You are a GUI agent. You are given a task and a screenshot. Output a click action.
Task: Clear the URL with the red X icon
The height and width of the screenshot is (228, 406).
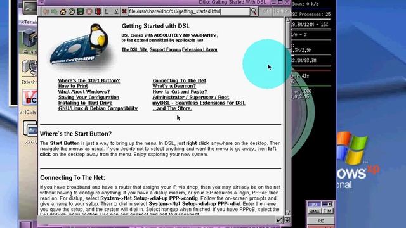point(124,11)
